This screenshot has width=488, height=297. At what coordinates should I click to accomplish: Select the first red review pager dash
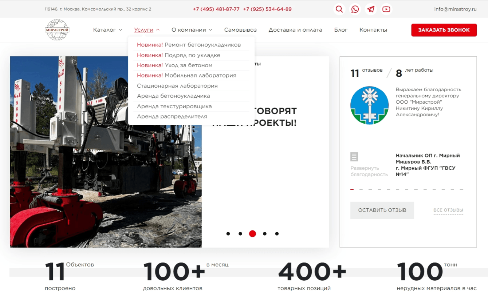click(x=352, y=189)
